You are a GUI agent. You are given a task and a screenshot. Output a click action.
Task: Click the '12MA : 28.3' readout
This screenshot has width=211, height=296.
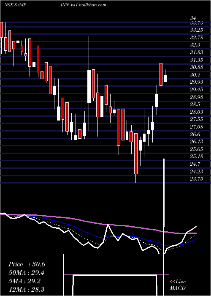[27, 290]
